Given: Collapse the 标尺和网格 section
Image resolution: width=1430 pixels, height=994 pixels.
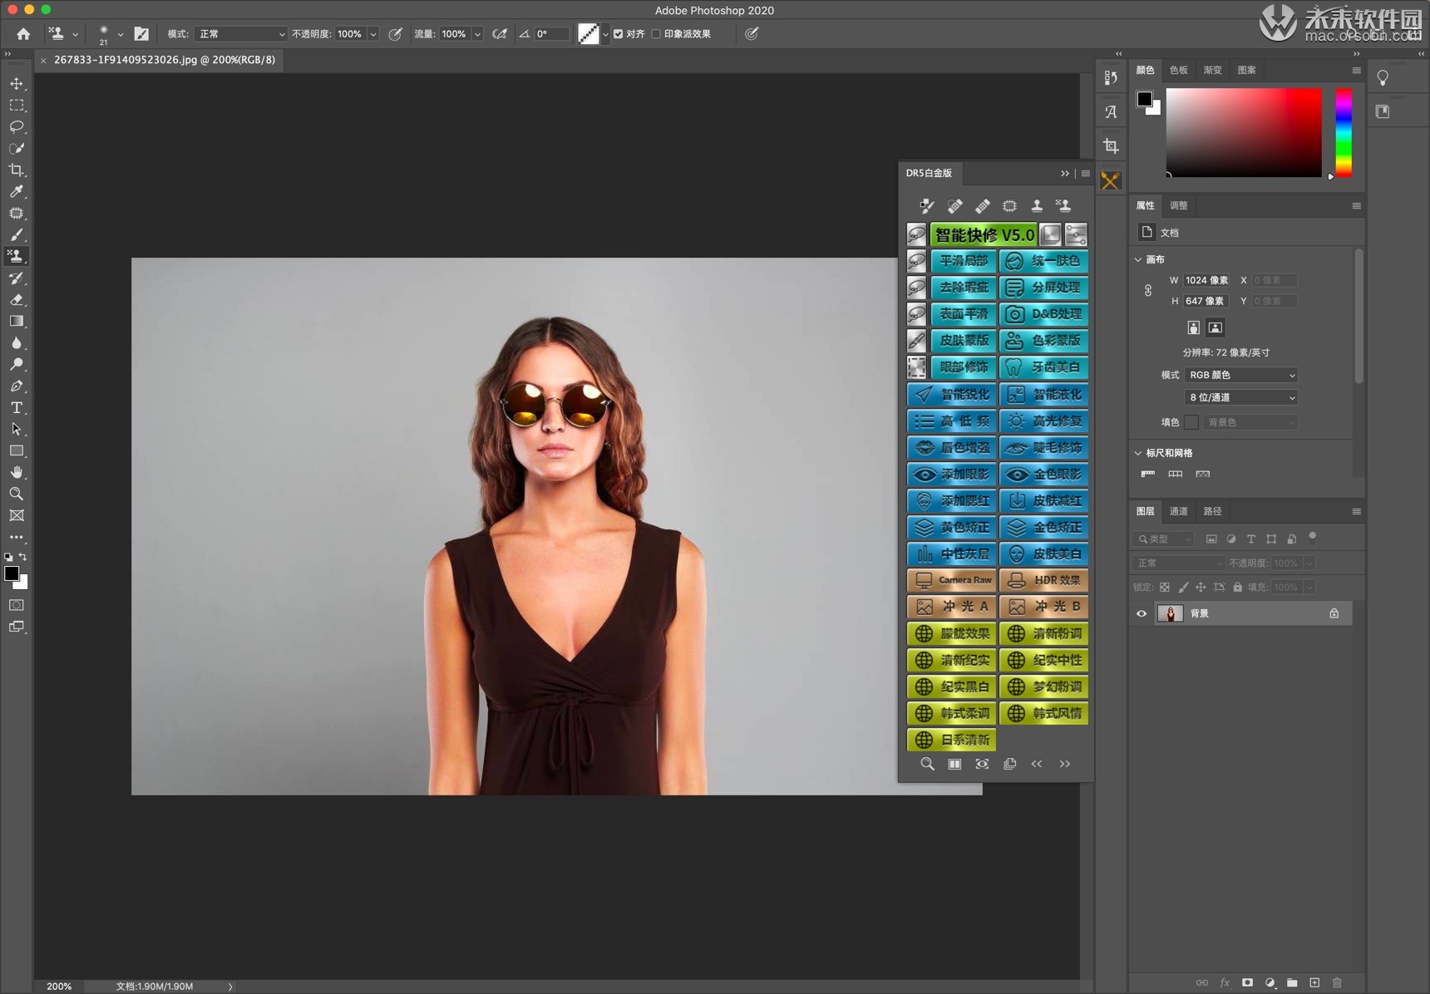Looking at the screenshot, I should point(1138,453).
